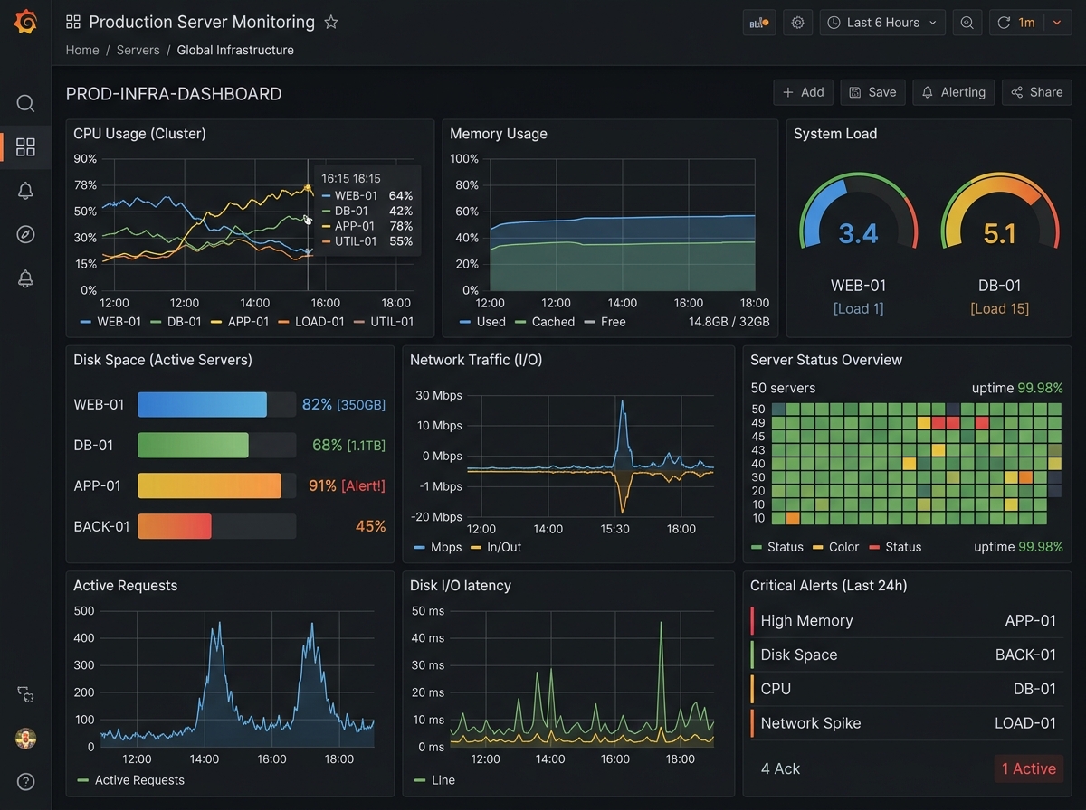Screen dimensions: 1086x810
Task: Open the System Load panel title menu
Action: click(x=835, y=134)
